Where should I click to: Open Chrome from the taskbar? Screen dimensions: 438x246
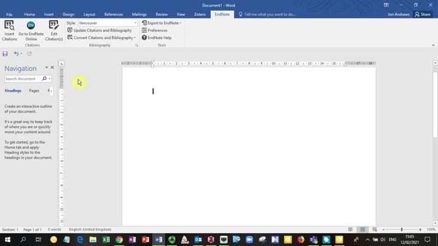coord(119,239)
